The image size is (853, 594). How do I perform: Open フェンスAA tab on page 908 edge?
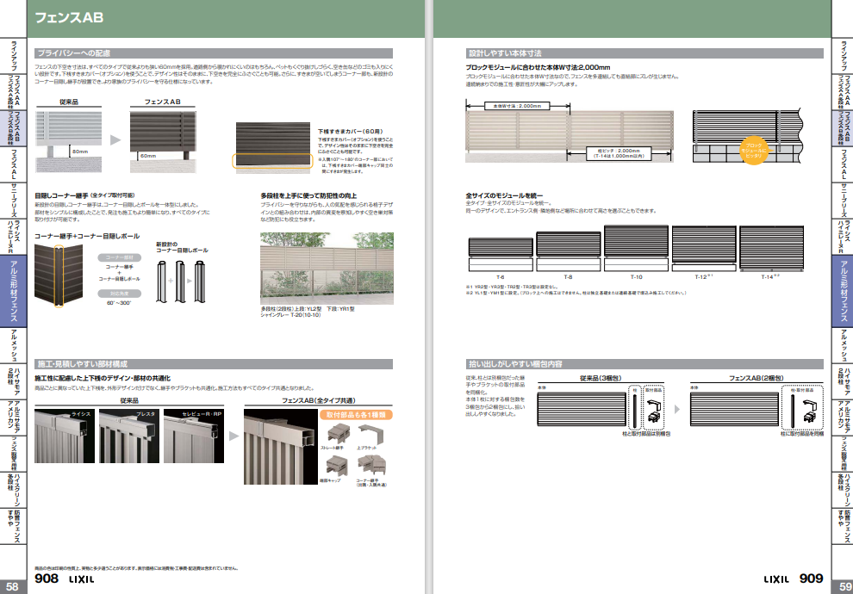coord(13,92)
